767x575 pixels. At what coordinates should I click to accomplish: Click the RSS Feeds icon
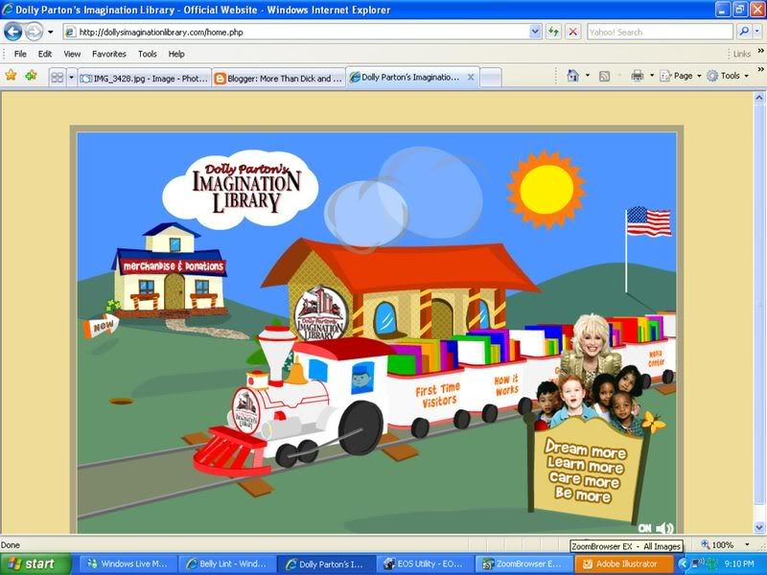coord(605,76)
